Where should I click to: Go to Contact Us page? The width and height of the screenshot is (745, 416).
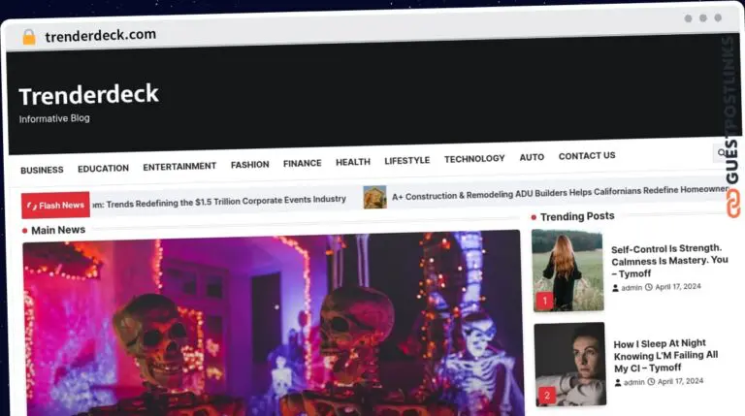click(587, 156)
